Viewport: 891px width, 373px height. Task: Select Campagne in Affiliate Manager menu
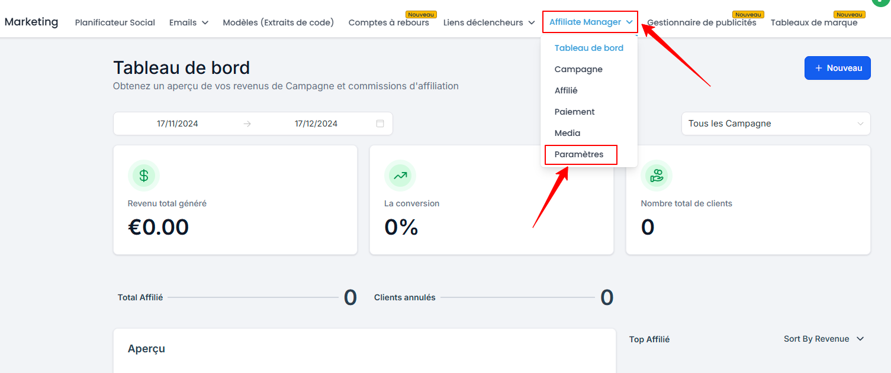[x=578, y=69]
